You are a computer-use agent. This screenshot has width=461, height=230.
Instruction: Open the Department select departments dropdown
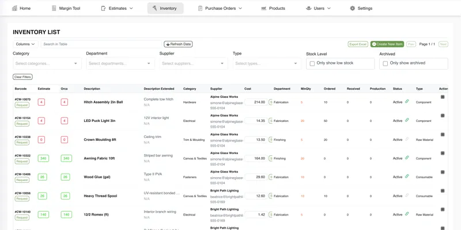point(120,63)
